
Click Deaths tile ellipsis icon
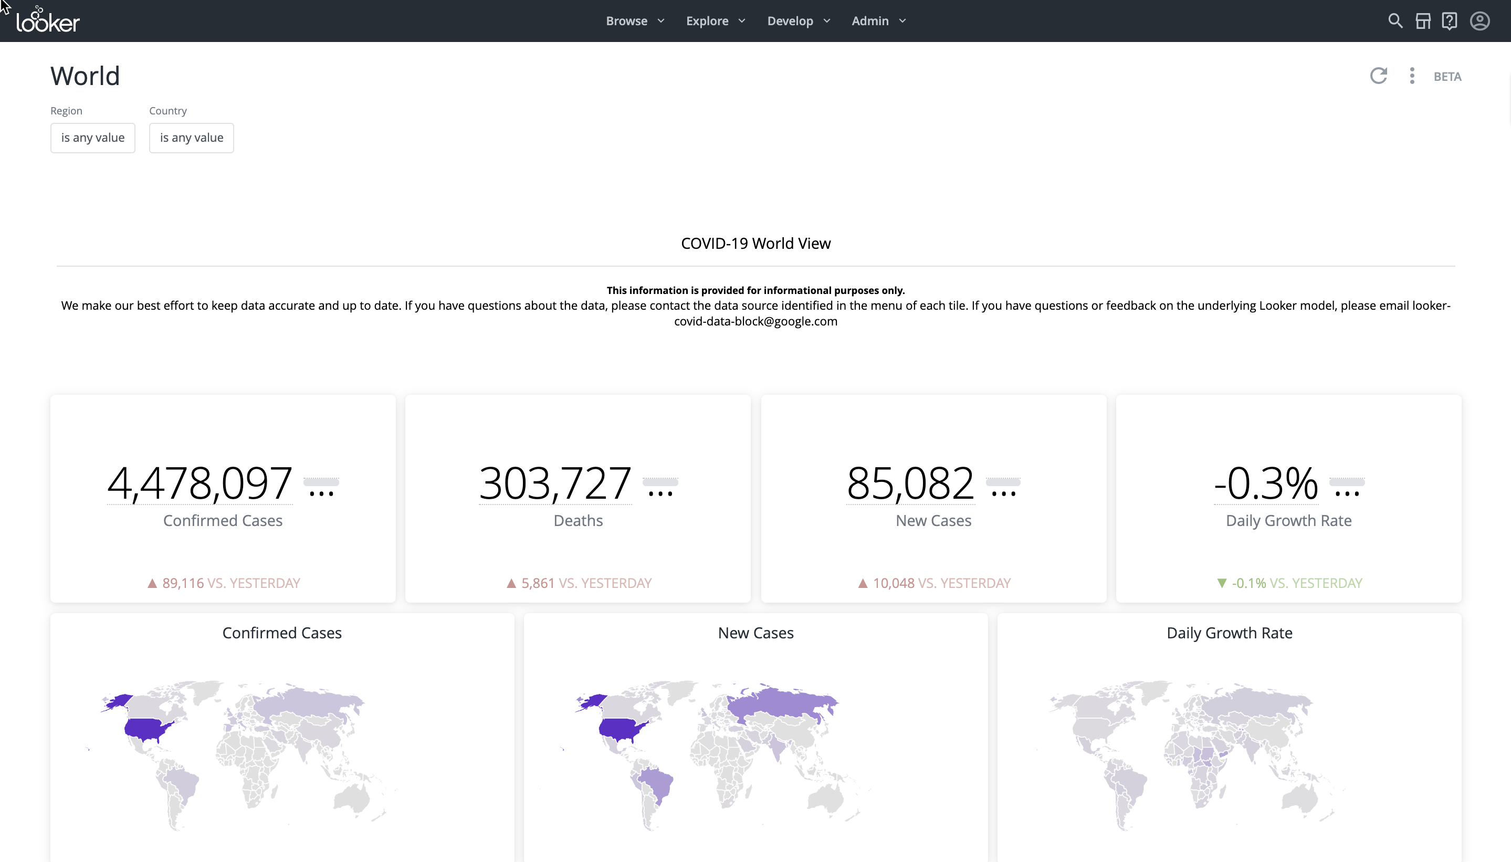pyautogui.click(x=660, y=492)
